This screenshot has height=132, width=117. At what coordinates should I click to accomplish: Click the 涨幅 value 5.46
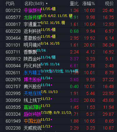coord(91,93)
